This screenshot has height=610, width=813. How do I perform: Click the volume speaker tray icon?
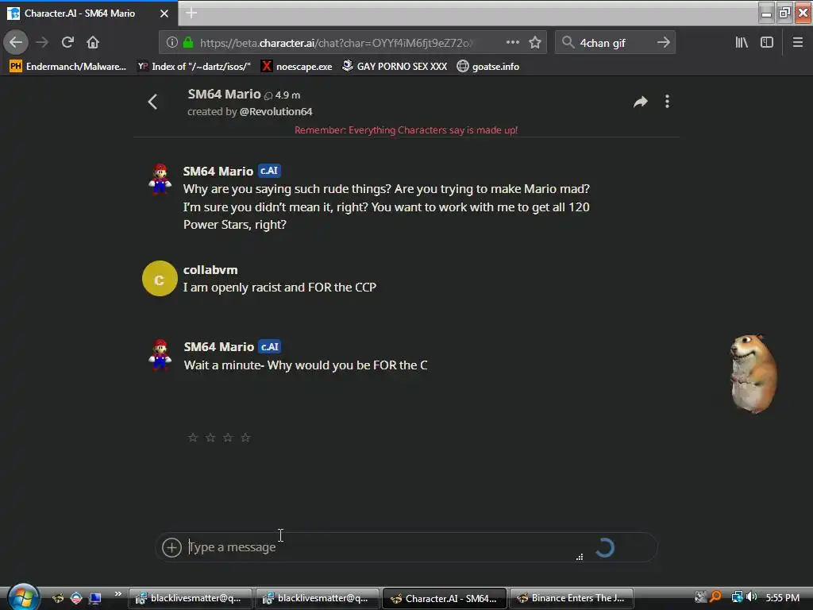point(751,597)
